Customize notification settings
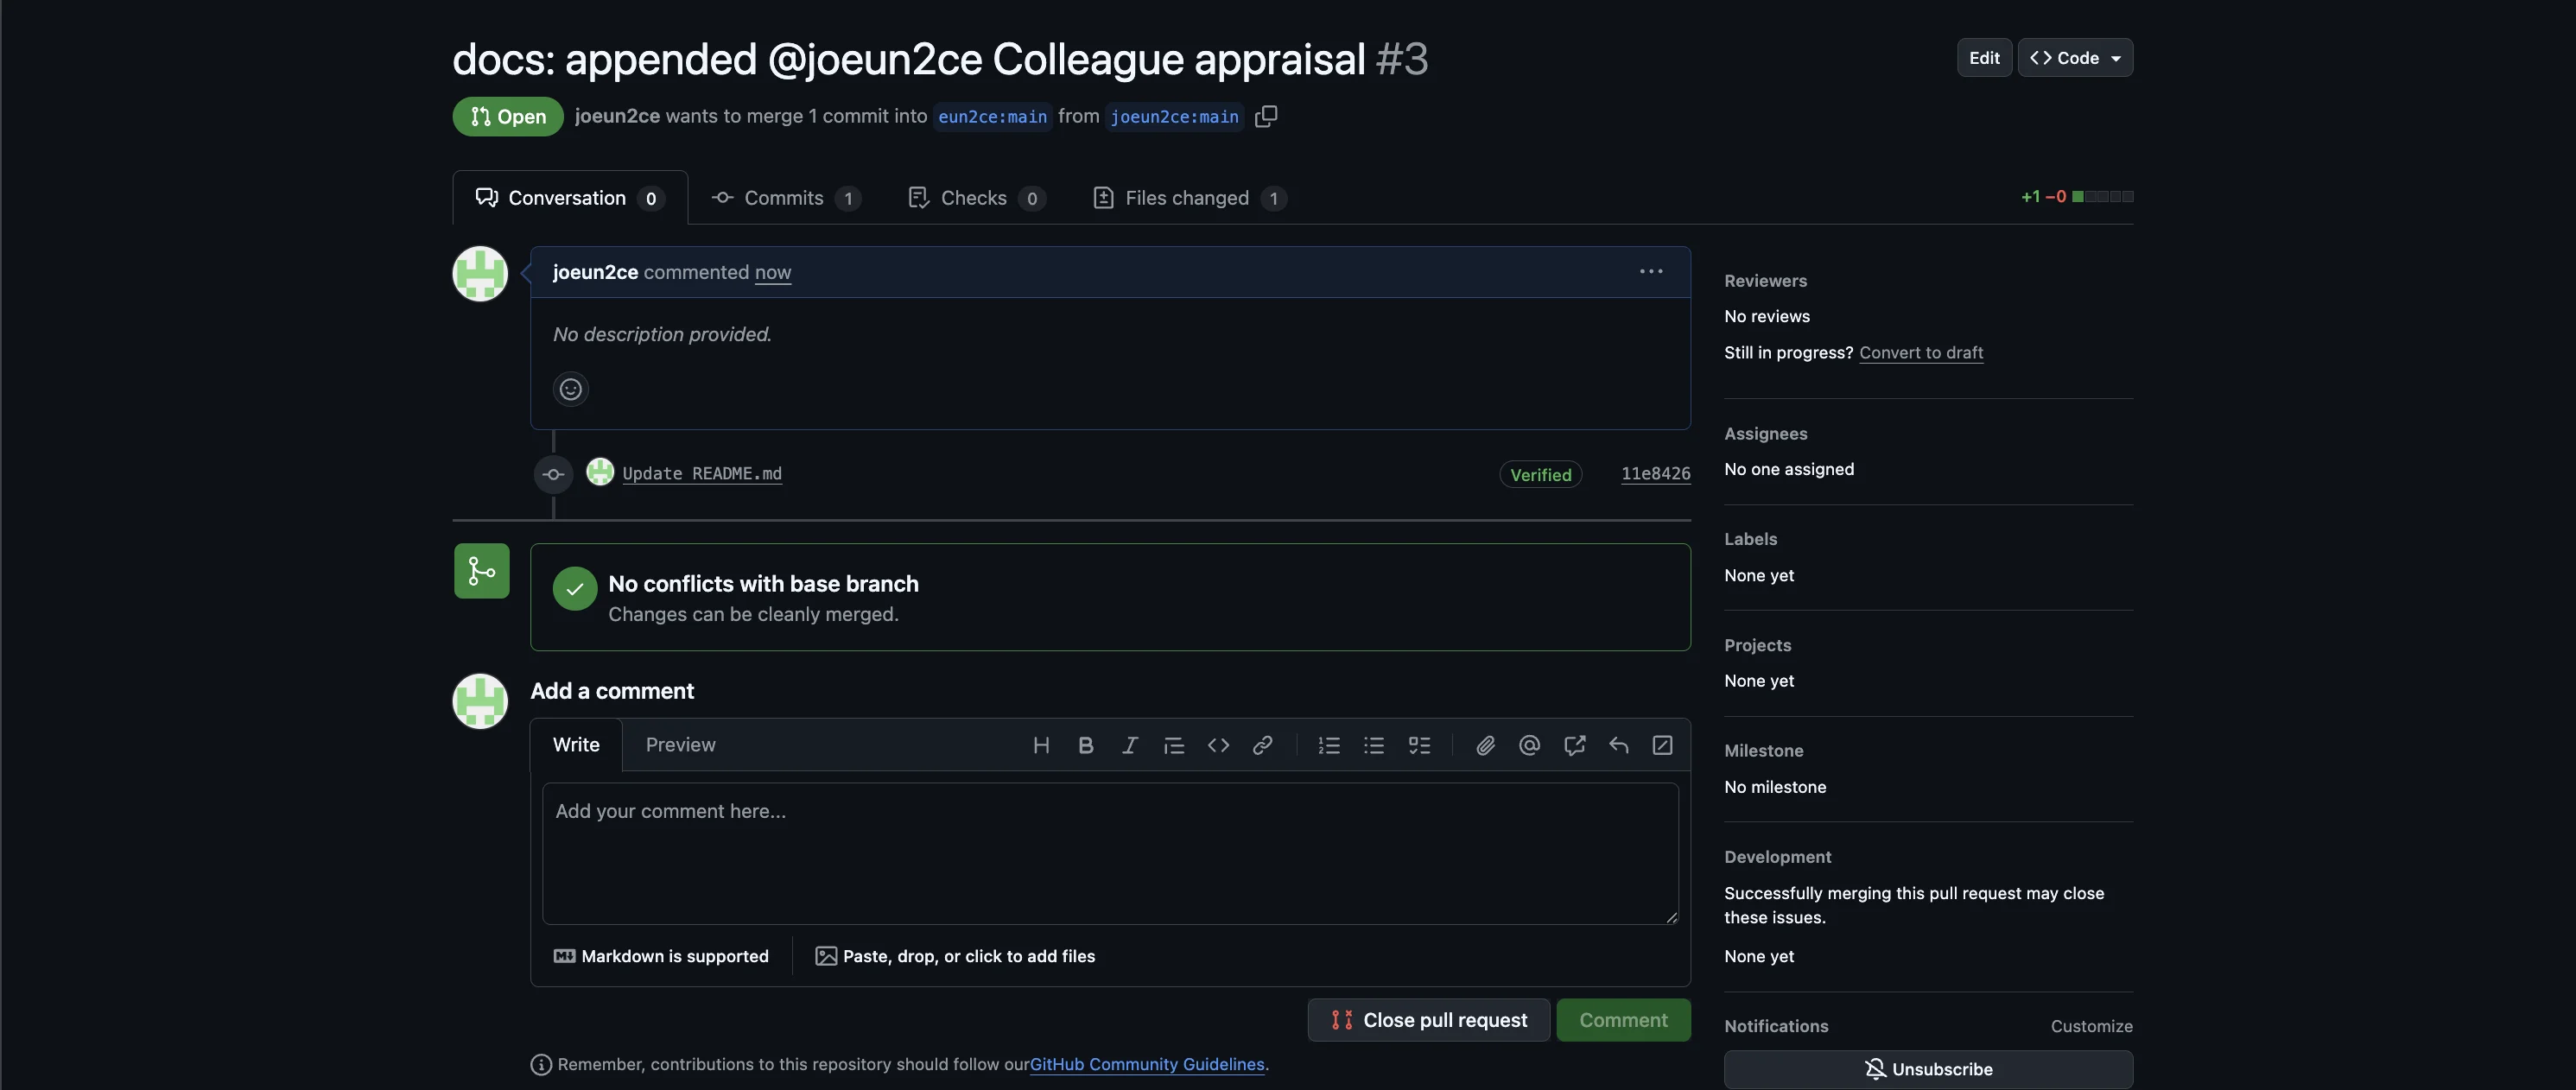 [x=2091, y=1026]
